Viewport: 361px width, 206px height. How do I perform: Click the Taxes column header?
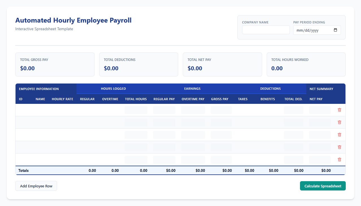click(x=243, y=99)
